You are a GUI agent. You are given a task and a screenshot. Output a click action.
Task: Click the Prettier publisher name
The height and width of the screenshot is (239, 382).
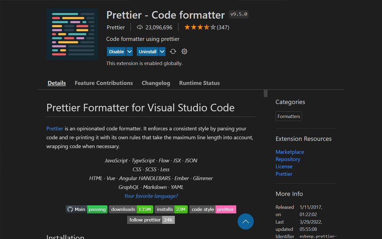(x=116, y=27)
